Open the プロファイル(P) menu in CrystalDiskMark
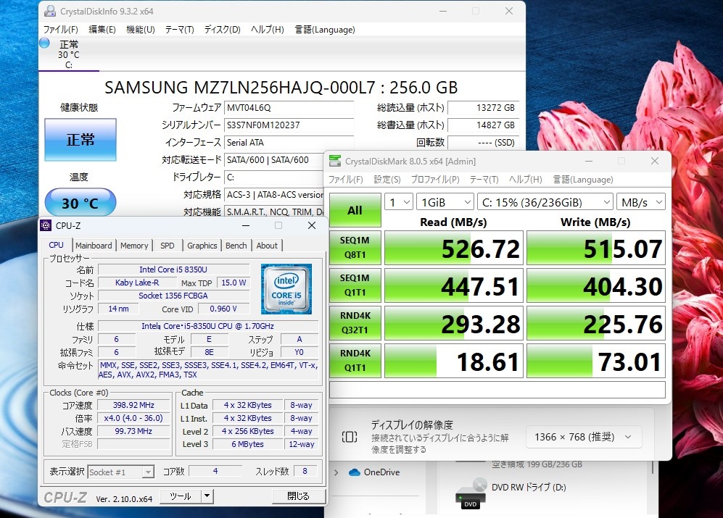The height and width of the screenshot is (518, 723). pyautogui.click(x=435, y=179)
